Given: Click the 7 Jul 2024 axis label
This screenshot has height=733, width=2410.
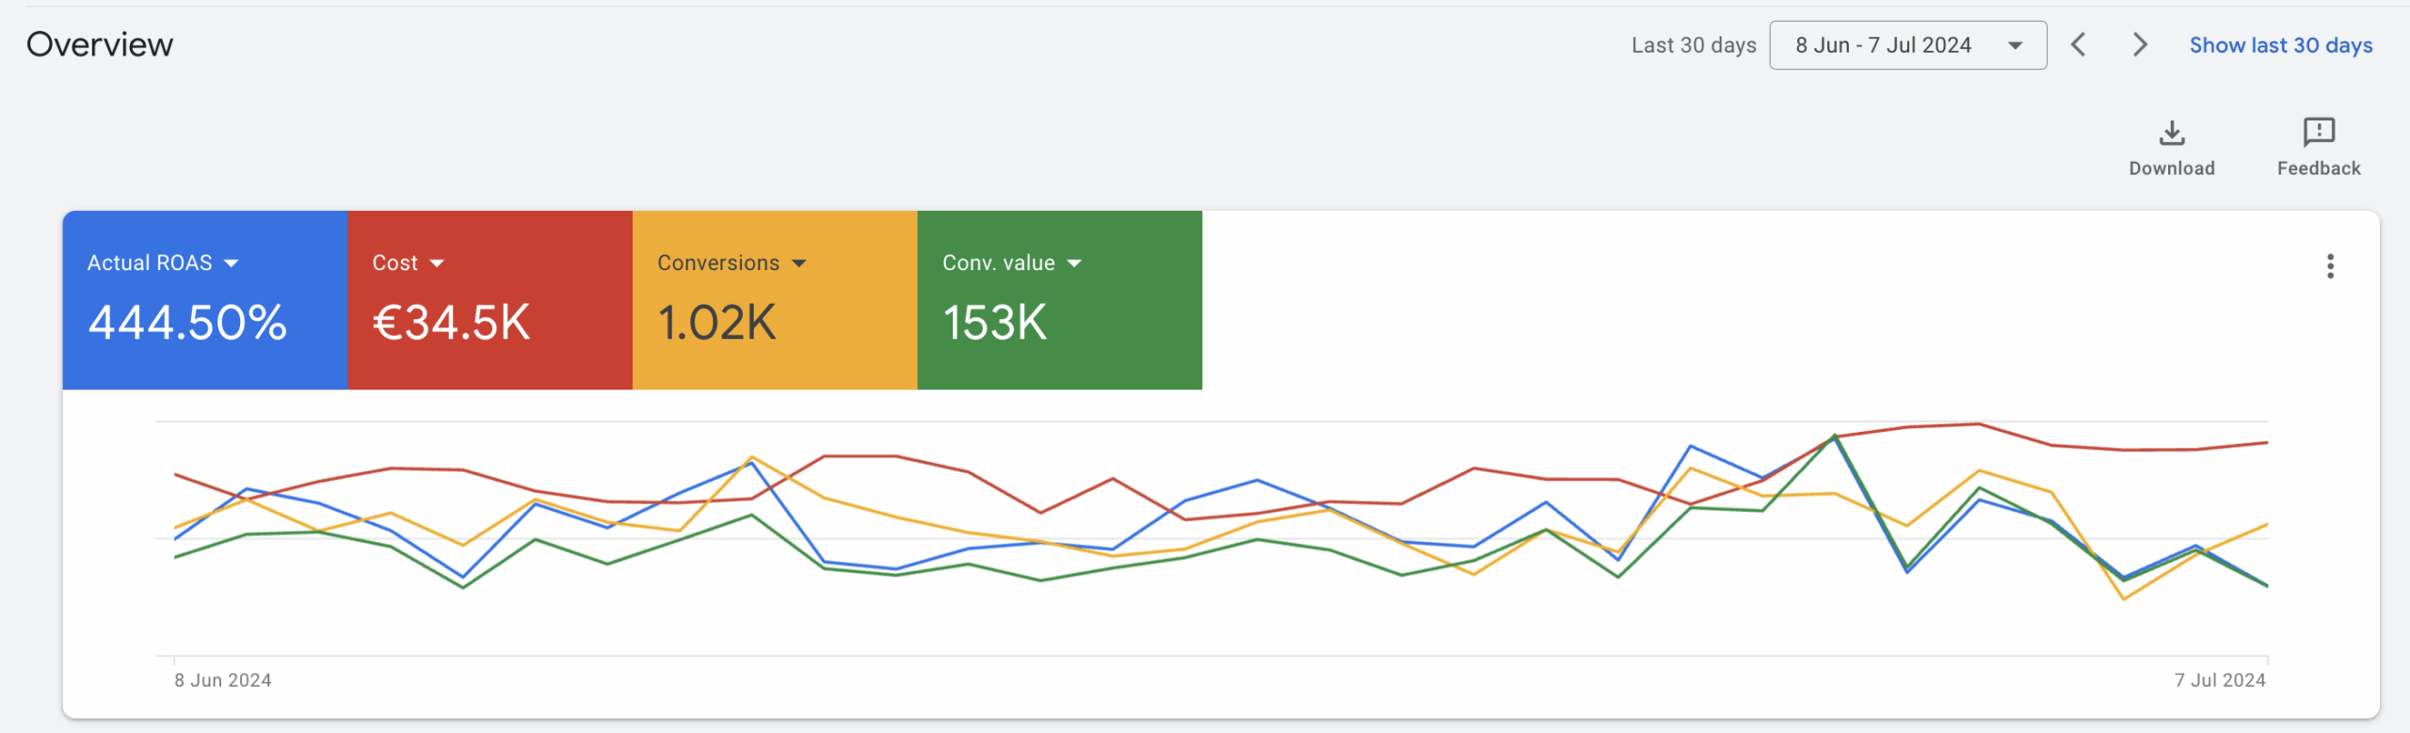Looking at the screenshot, I should [2219, 680].
